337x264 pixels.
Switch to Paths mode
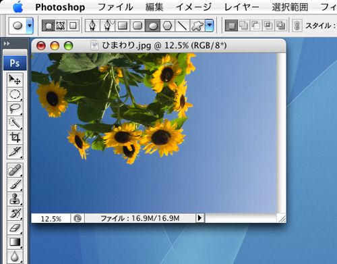coord(60,26)
